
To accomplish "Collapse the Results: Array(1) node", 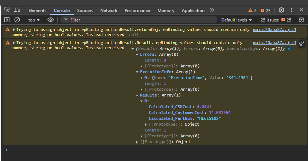I will (137, 95).
